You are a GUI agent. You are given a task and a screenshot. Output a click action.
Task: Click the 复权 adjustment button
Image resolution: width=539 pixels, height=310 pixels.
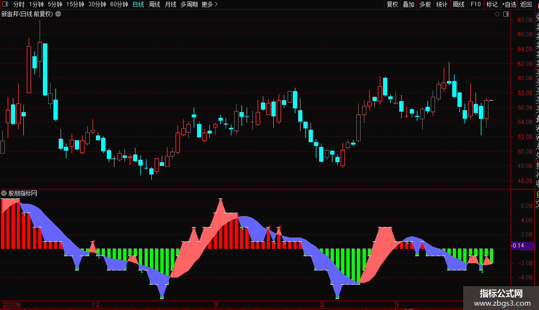(392, 4)
